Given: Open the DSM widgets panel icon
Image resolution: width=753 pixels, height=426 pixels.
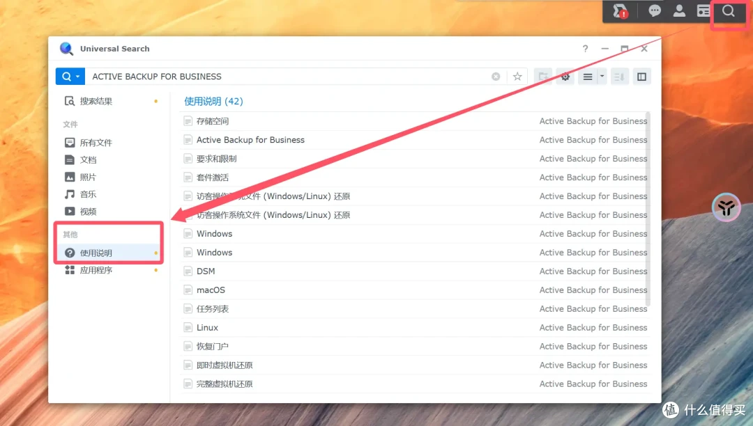Looking at the screenshot, I should click(x=704, y=11).
